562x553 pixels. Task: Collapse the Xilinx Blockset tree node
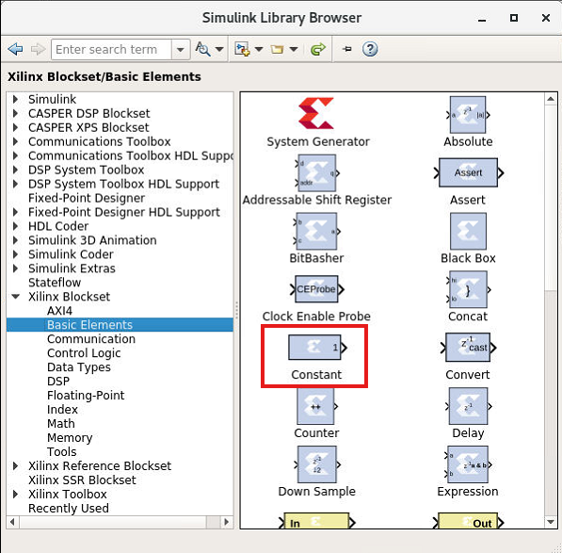coord(15,296)
